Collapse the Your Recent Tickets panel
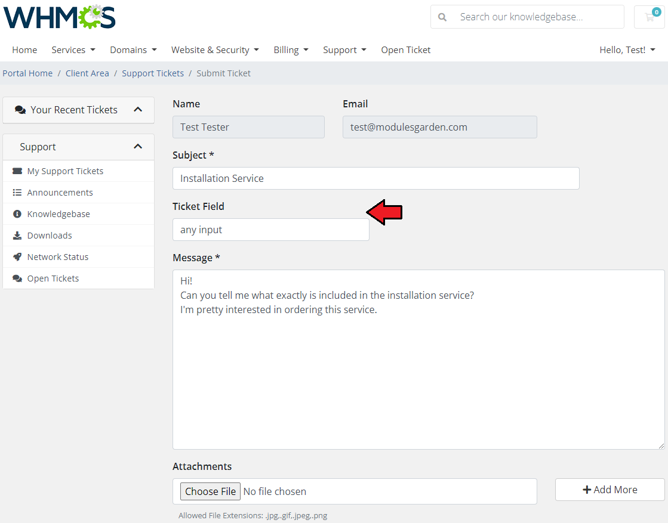The image size is (668, 523). pyautogui.click(x=138, y=109)
